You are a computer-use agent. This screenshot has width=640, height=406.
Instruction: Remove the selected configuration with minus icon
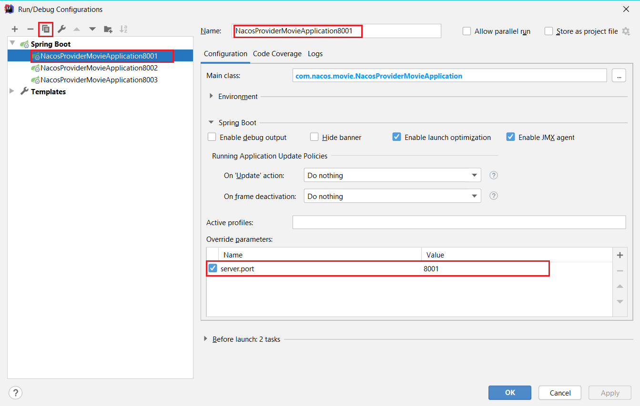point(30,29)
